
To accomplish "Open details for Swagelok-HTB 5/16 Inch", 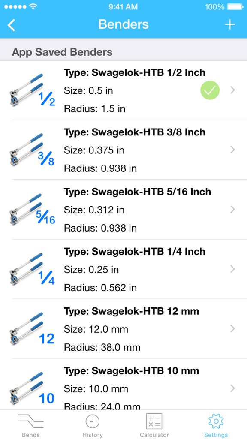I will 232,209.
